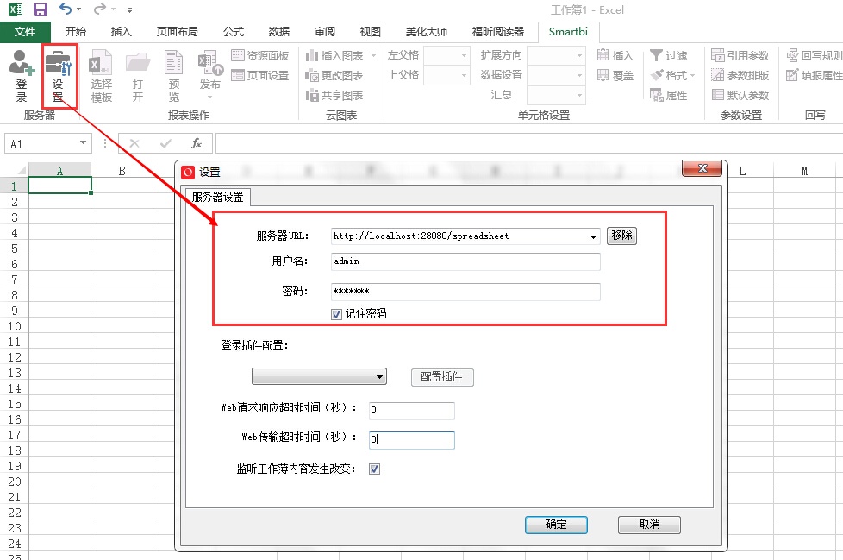Click 填报属性 fill-in property icon
This screenshot has height=560, width=843.
click(x=815, y=75)
